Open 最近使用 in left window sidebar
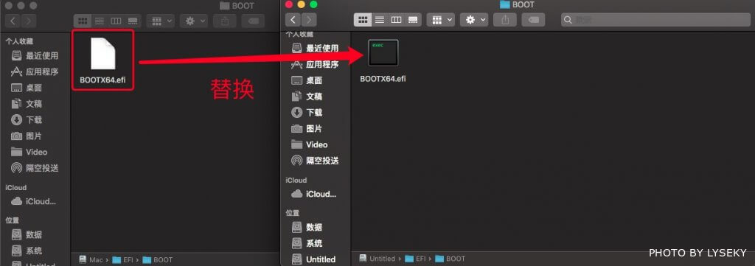755x266 pixels. point(35,56)
